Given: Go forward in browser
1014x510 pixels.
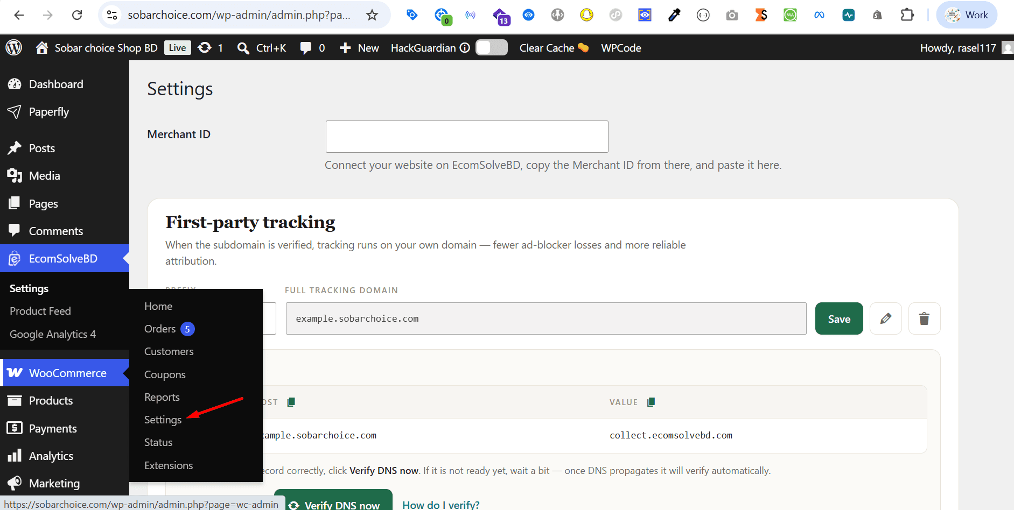Looking at the screenshot, I should (x=48, y=15).
